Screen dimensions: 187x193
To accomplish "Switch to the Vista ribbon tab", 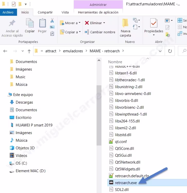I will click(65, 12).
